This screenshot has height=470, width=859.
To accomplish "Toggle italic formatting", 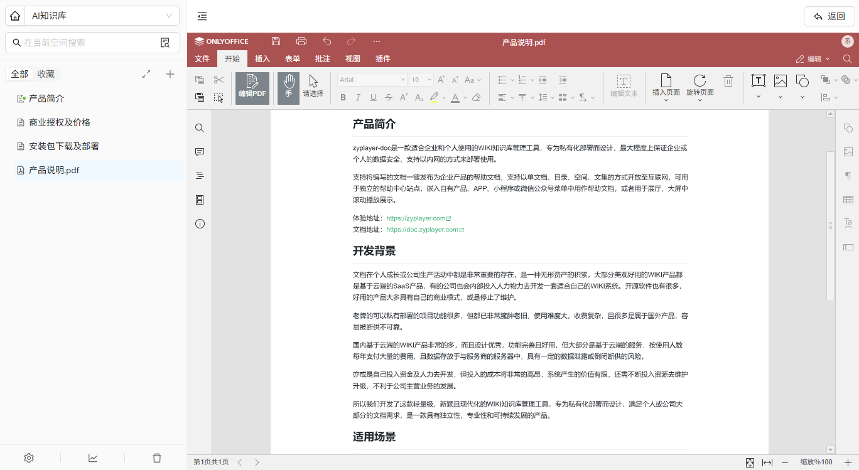I will (358, 97).
